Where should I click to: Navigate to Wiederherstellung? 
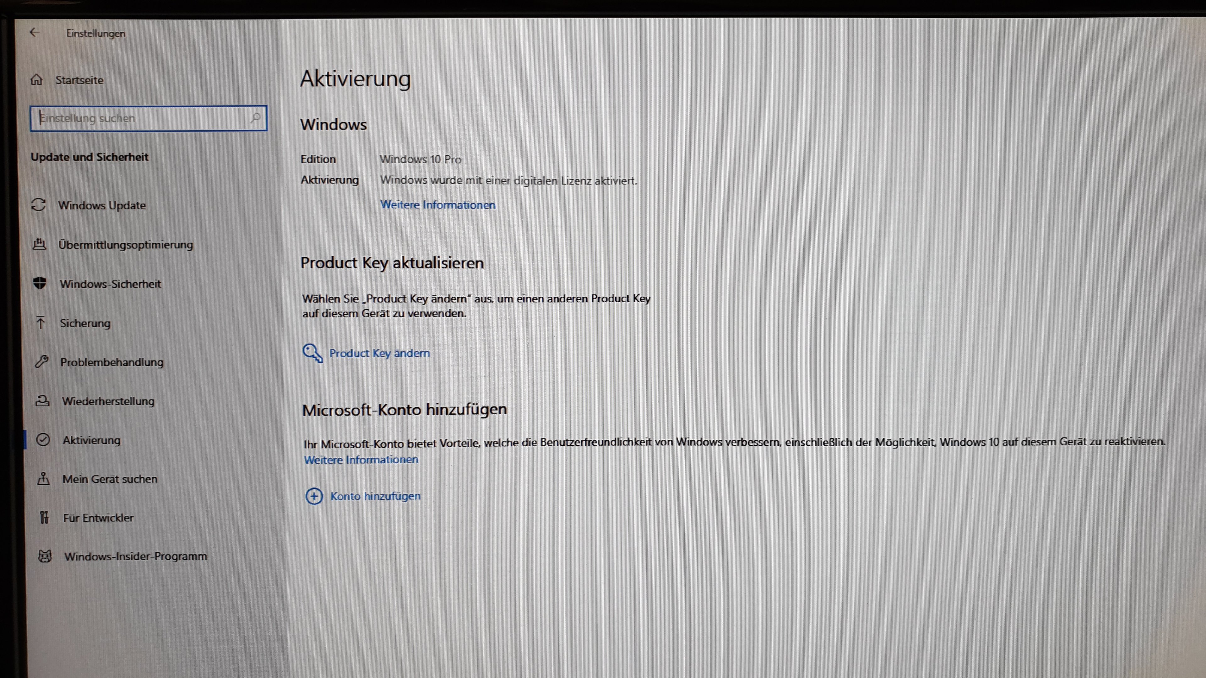pyautogui.click(x=108, y=401)
